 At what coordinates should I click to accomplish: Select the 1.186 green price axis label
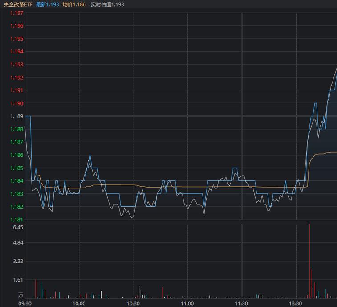pos(16,155)
